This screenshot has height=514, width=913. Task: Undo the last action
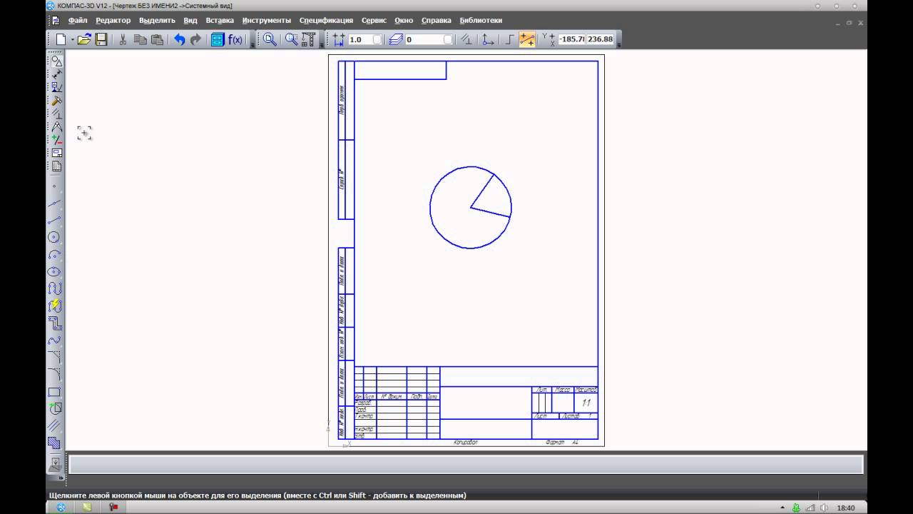pos(179,40)
